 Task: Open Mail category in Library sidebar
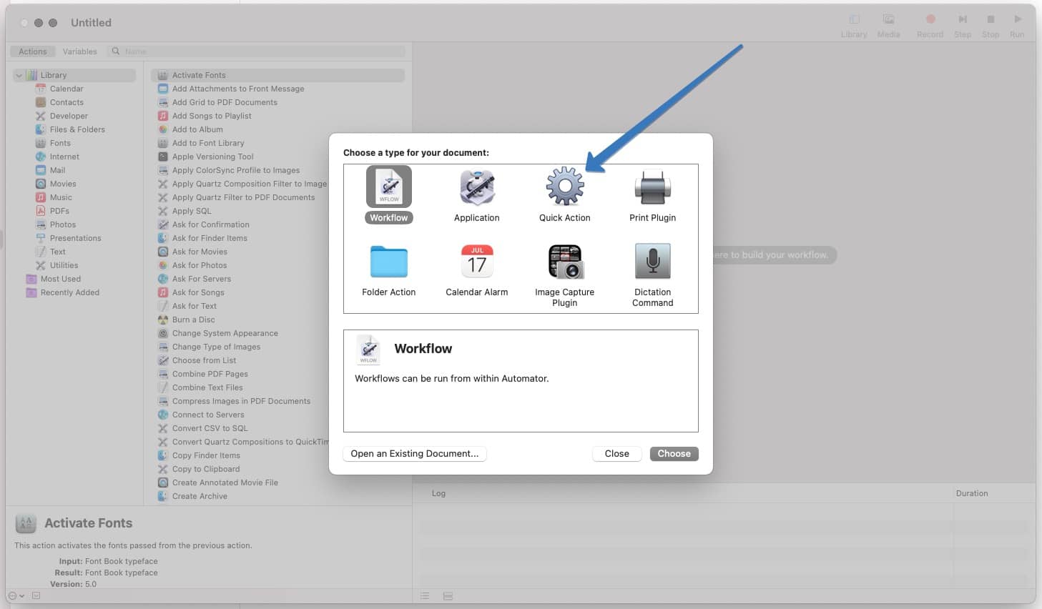pos(57,170)
